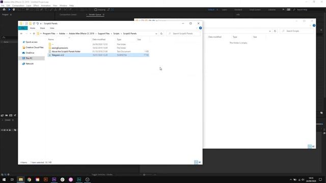Choose the Standard workspace
The height and width of the screenshot is (183, 326).
click(238, 10)
